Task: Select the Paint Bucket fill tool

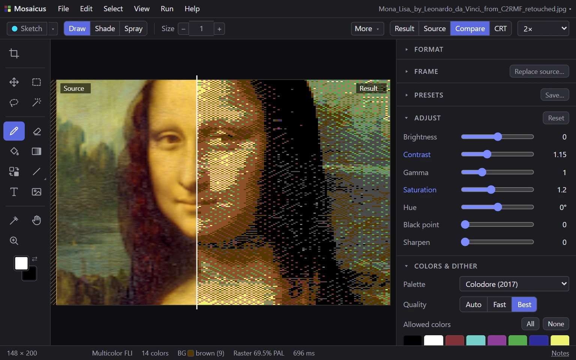Action: pos(14,151)
